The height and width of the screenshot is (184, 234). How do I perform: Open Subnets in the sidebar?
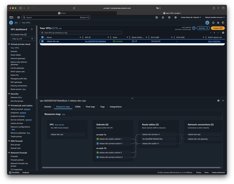click(14, 51)
